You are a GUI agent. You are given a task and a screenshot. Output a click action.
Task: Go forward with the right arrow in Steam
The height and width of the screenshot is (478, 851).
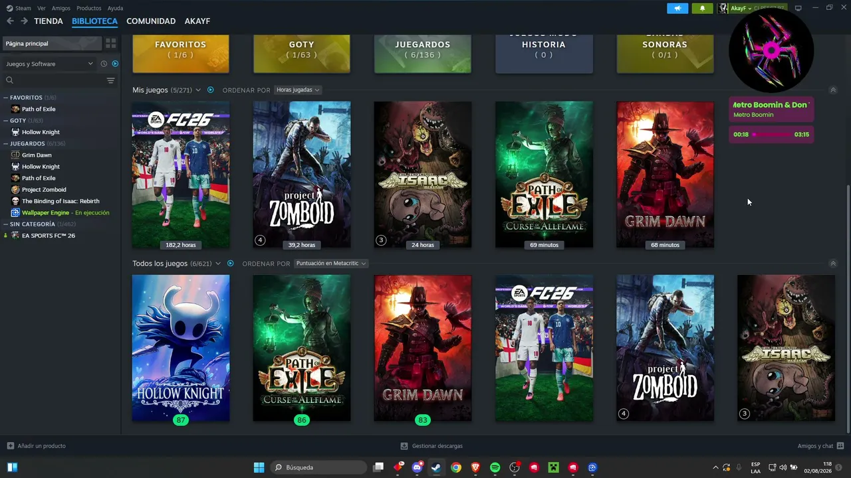coord(24,21)
